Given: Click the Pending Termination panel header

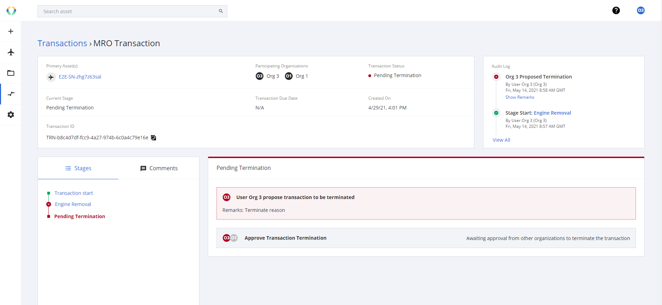Looking at the screenshot, I should click(244, 168).
